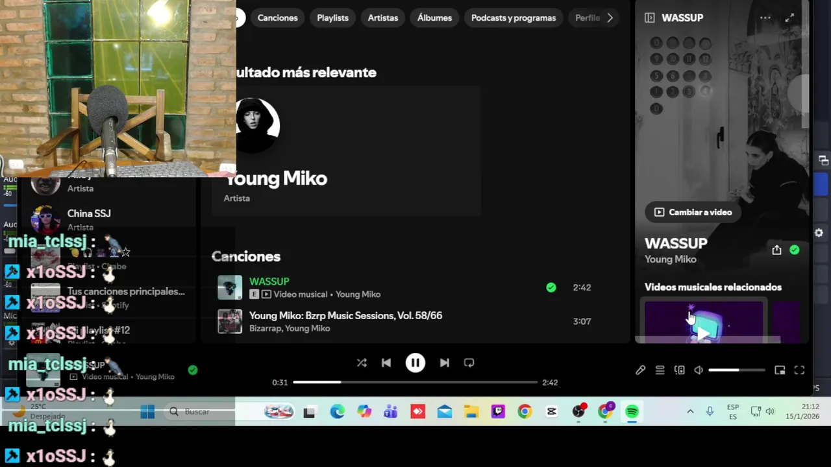
Task: Select the Artistas filter tab
Action: [x=383, y=18]
